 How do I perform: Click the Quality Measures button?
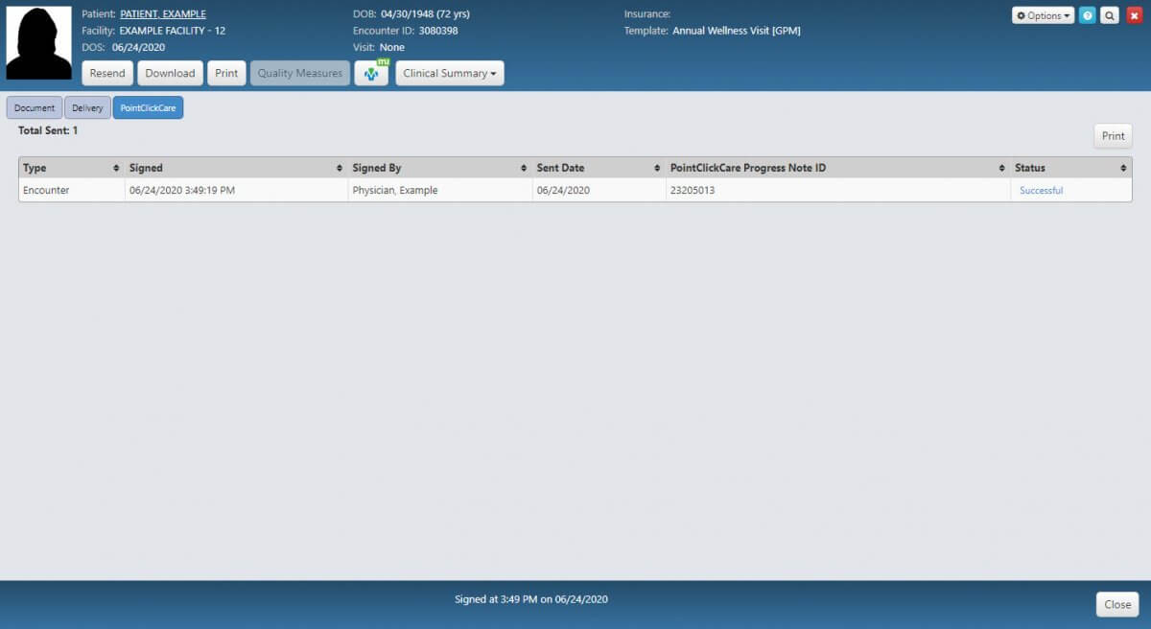pos(300,73)
